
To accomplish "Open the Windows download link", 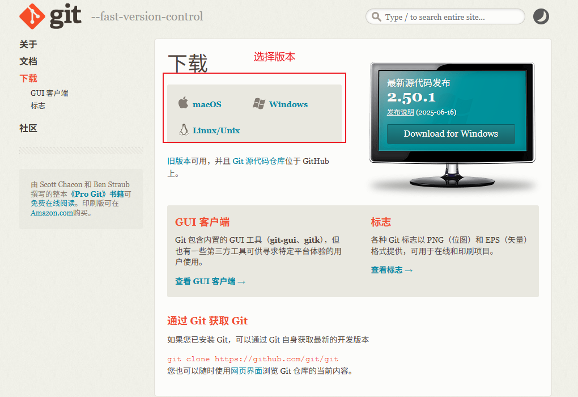I will pos(288,104).
